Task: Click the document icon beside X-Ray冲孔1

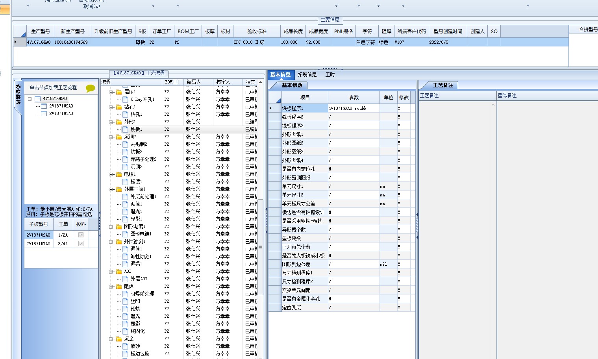Action: [x=125, y=99]
